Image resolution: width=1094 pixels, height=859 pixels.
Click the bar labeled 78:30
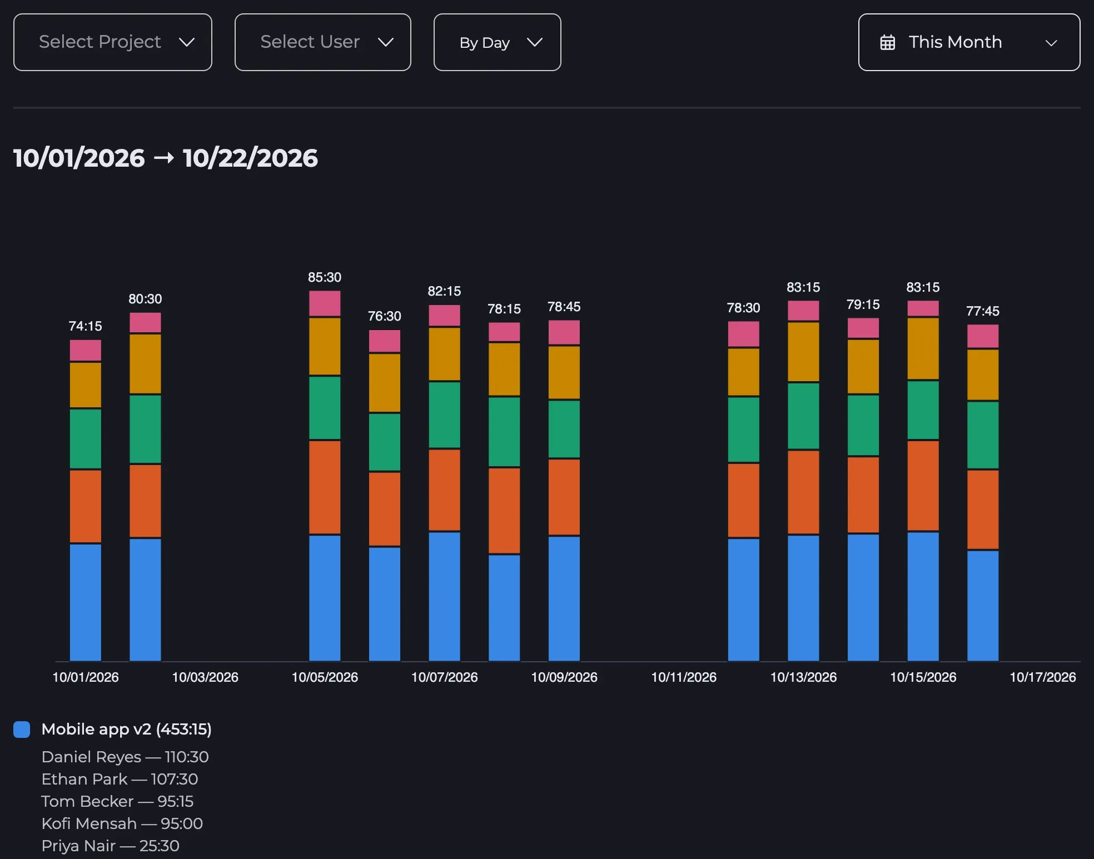[x=744, y=491]
